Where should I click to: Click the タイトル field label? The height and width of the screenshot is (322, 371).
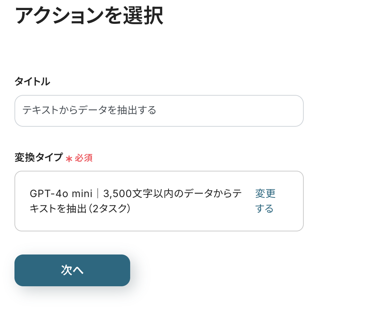32,82
